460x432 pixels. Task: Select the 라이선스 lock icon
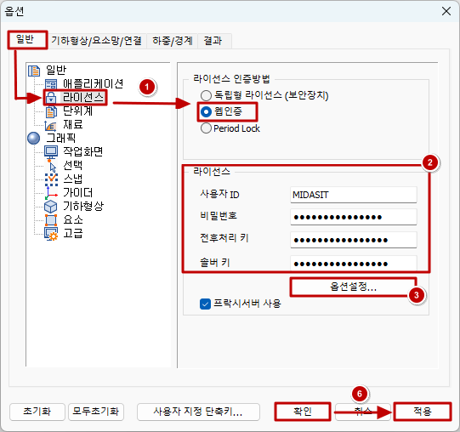click(x=51, y=98)
